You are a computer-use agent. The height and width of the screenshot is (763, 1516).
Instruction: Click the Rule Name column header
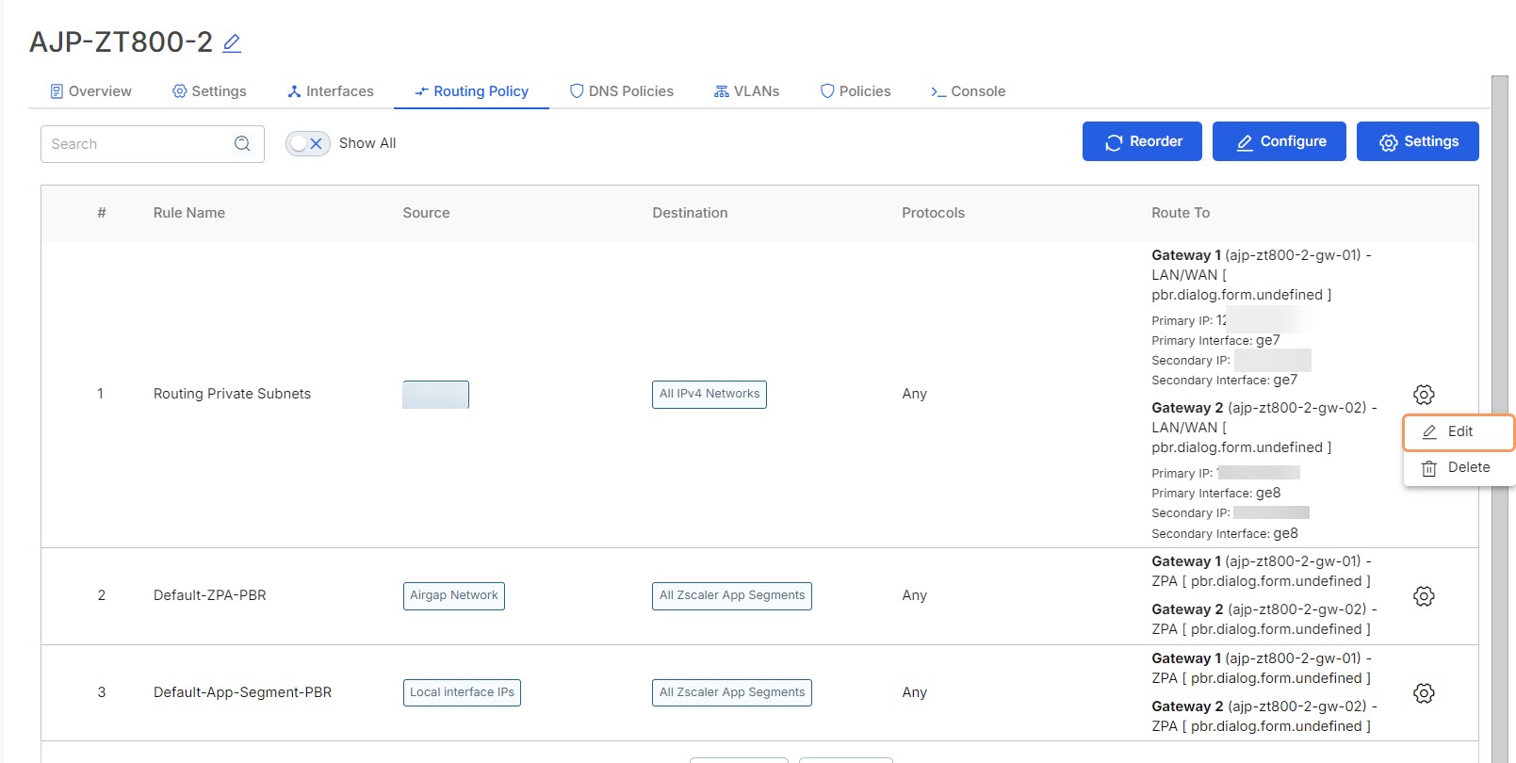tap(189, 213)
